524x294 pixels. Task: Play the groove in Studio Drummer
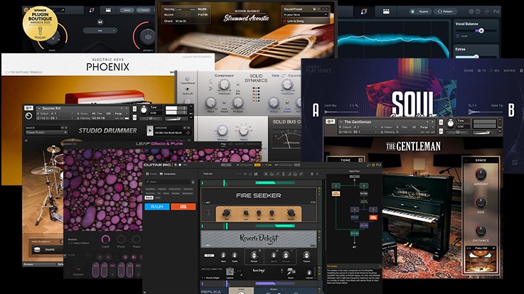tap(150, 130)
